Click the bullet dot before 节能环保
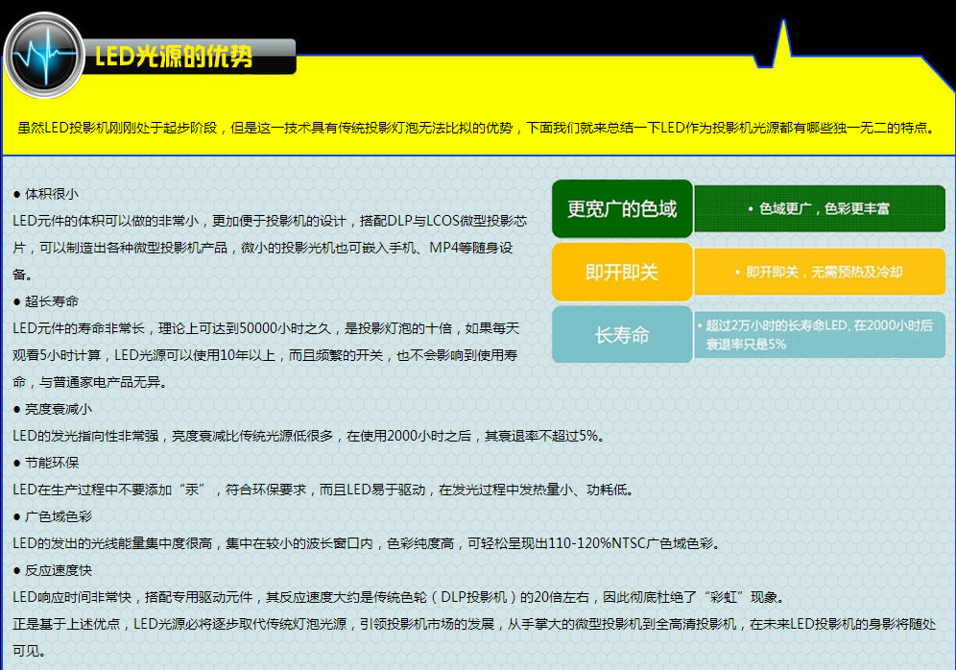Viewport: 956px width, 670px height. coord(17,463)
